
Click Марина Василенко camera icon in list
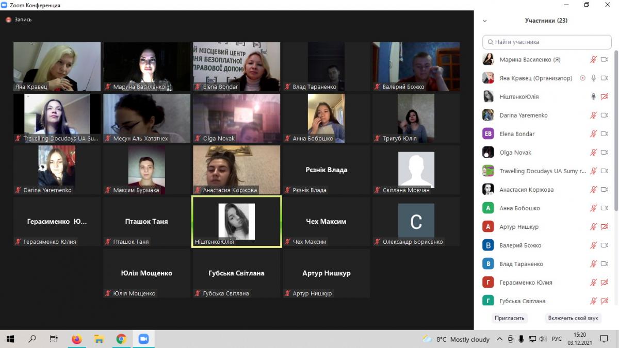(x=605, y=60)
